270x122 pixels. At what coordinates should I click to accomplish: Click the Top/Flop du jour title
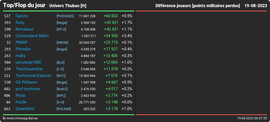click(x=24, y=5)
